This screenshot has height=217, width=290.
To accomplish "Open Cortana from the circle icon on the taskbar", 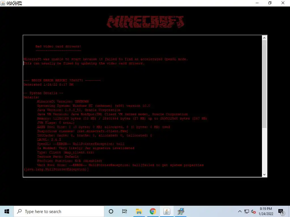I will [111, 211].
